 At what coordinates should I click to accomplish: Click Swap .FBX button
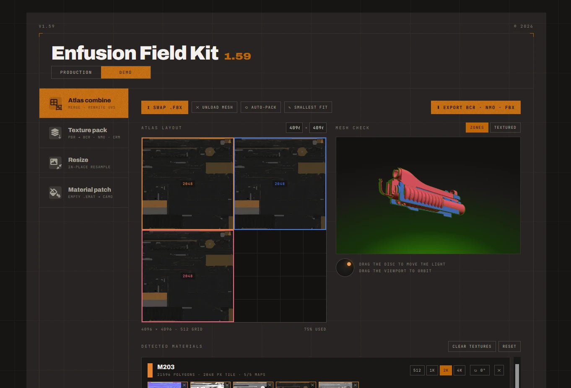(165, 107)
